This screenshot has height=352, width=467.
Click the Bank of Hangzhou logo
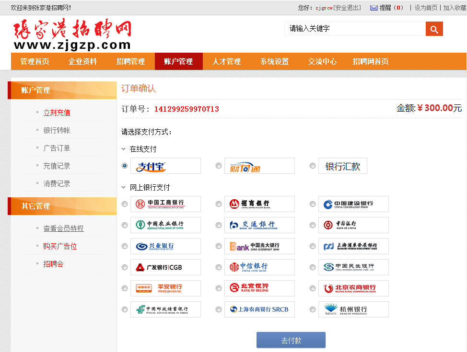click(x=353, y=309)
